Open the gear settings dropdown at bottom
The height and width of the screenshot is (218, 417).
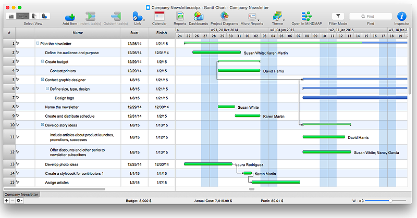click(19, 200)
